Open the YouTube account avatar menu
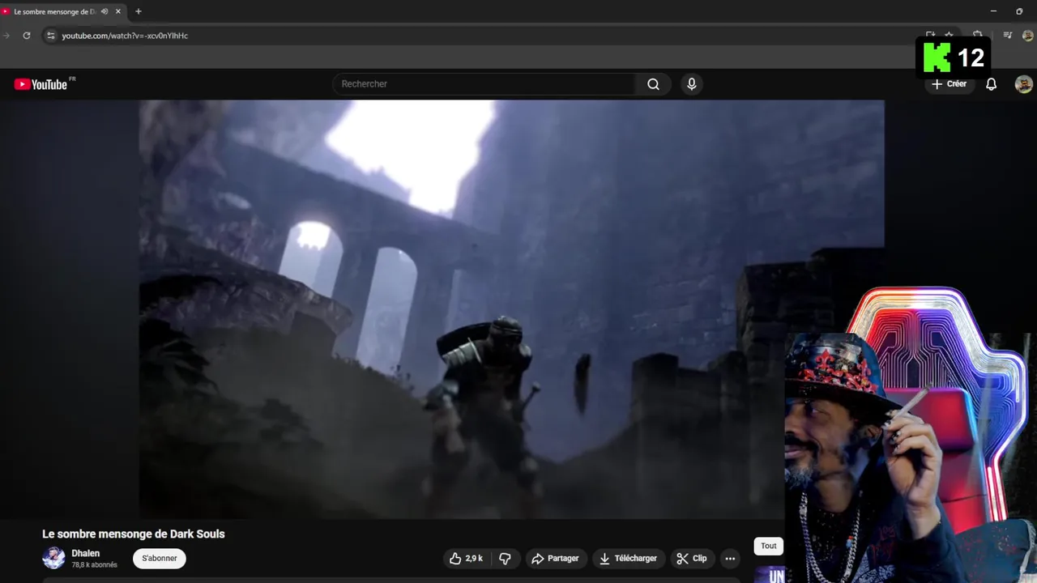 coord(1024,84)
